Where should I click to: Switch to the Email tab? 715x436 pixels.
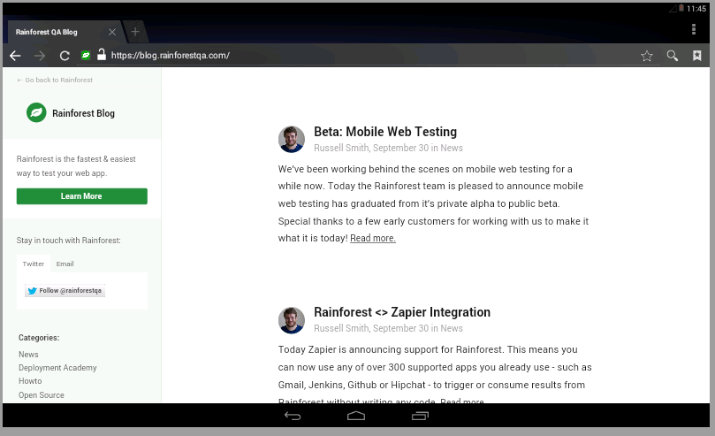click(x=65, y=264)
